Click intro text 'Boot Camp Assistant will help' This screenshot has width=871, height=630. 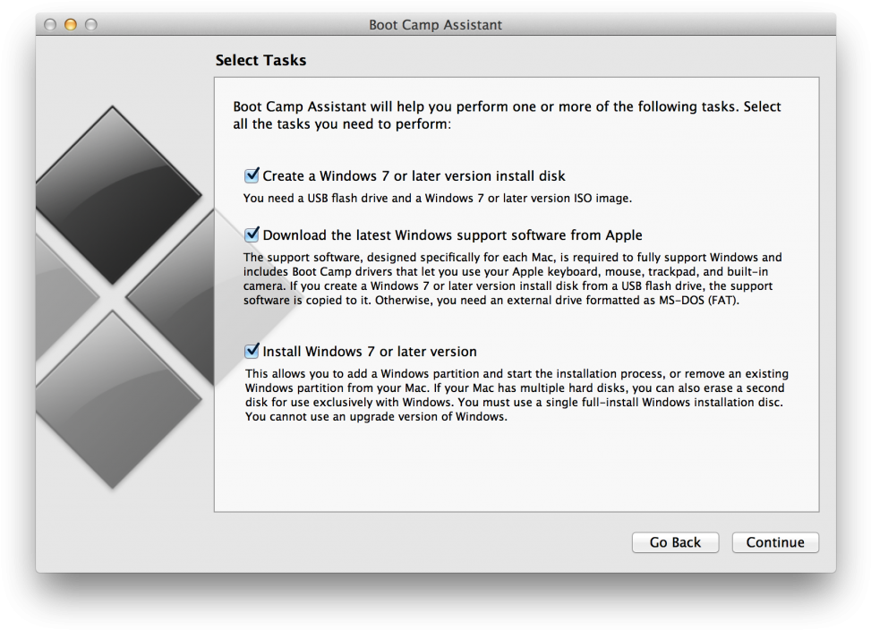click(x=507, y=115)
